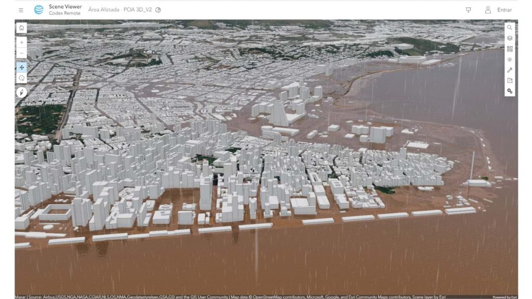The width and height of the screenshot is (532, 299).
Task: Sign in via the Entrar link
Action: click(x=504, y=10)
